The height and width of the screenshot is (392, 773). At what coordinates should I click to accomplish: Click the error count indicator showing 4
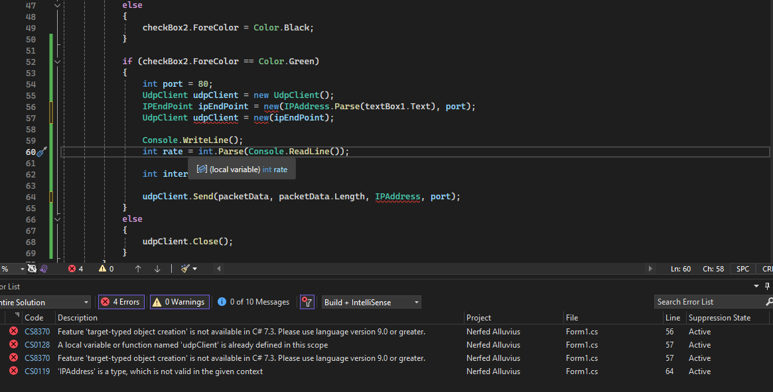[76, 269]
